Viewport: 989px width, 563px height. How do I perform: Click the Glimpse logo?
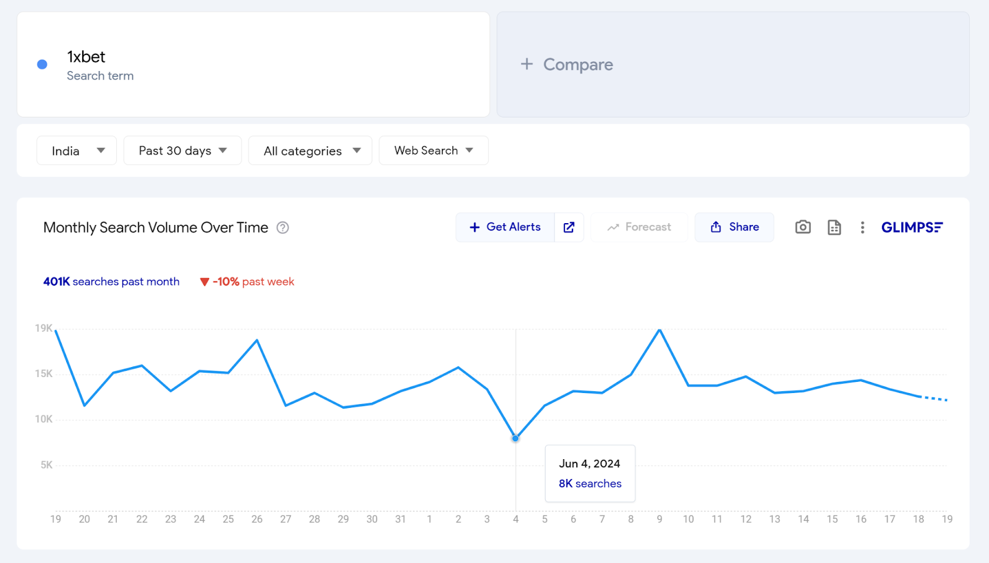912,227
